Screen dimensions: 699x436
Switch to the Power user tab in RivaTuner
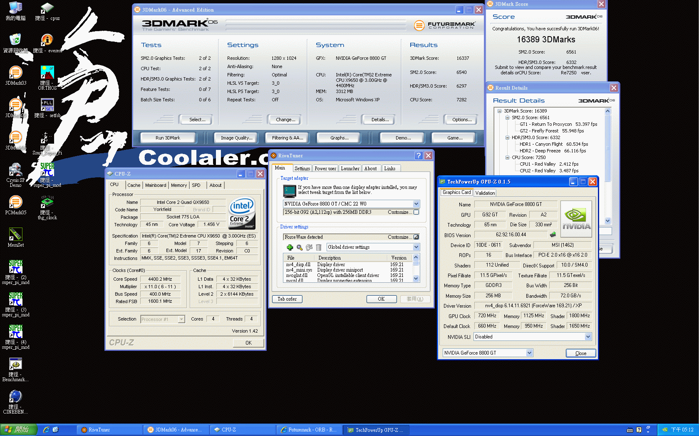click(325, 169)
